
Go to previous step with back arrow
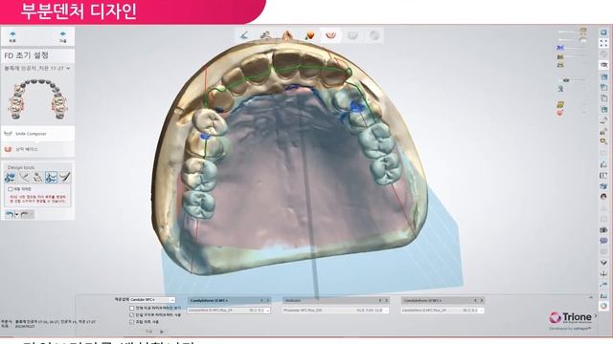coord(12,36)
